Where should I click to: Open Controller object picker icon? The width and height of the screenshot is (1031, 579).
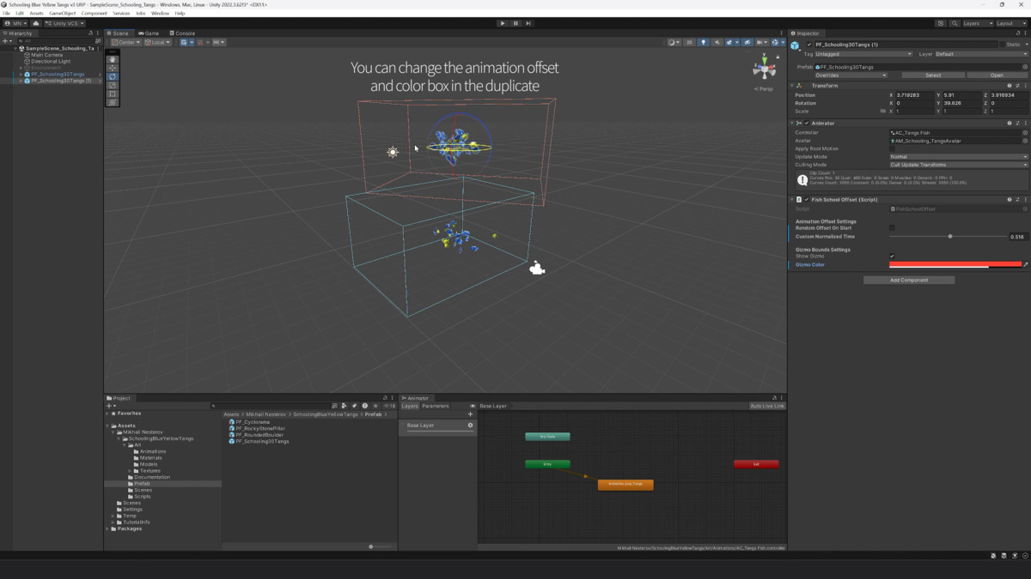pyautogui.click(x=1025, y=133)
